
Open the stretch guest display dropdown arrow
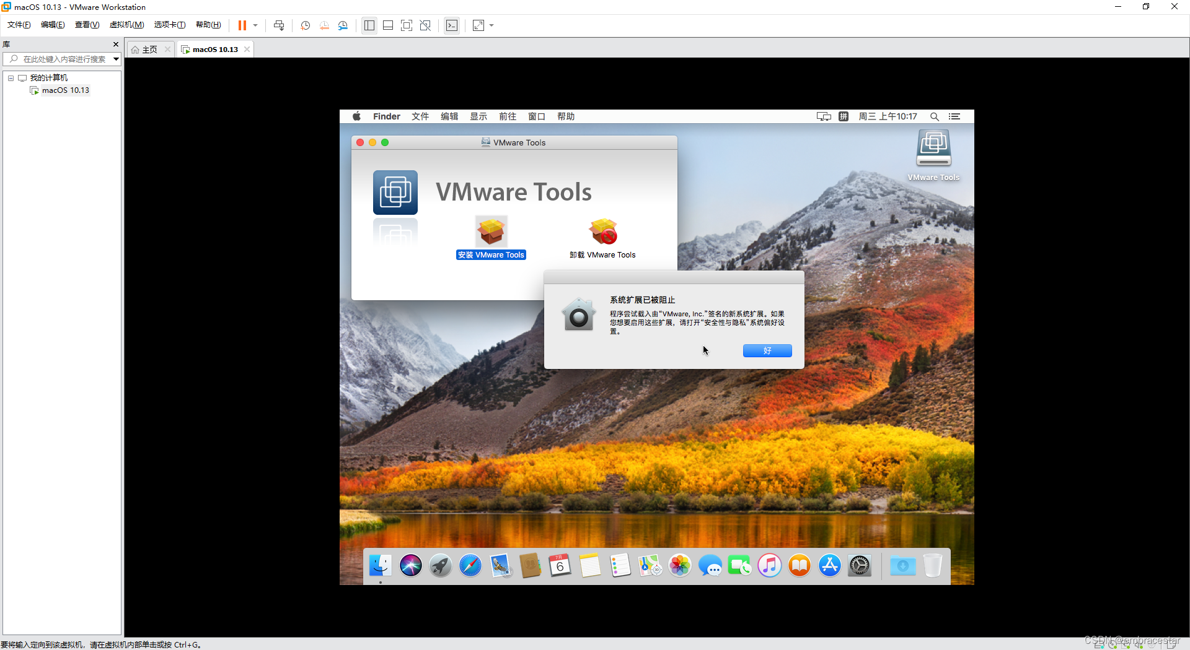[x=491, y=25]
